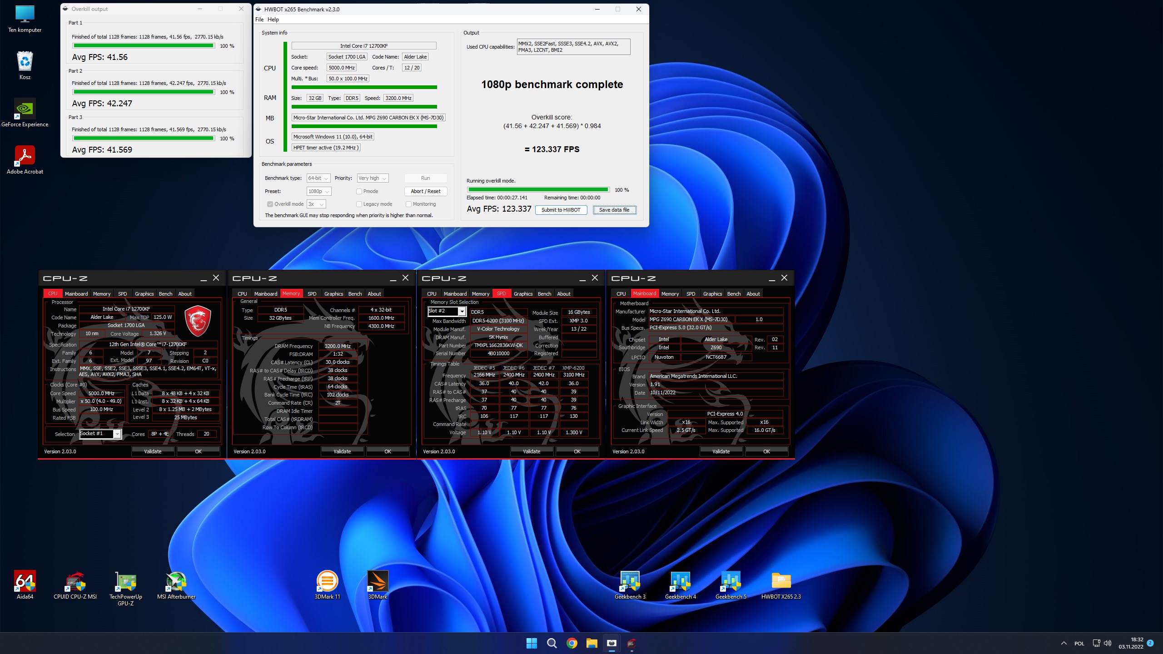
Task: Enable Monitoring checkbox
Action: click(408, 204)
